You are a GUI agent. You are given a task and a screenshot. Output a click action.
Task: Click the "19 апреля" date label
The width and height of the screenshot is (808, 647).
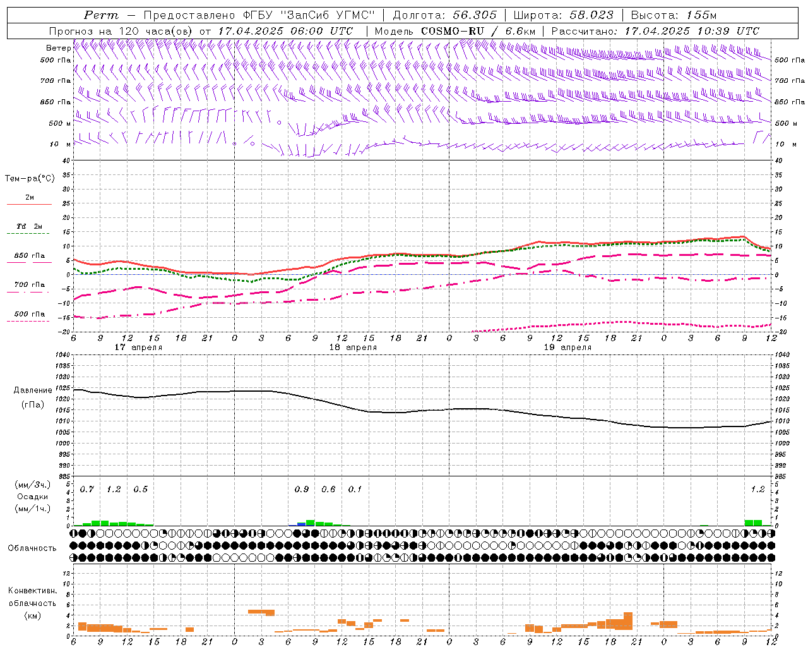pyautogui.click(x=567, y=348)
